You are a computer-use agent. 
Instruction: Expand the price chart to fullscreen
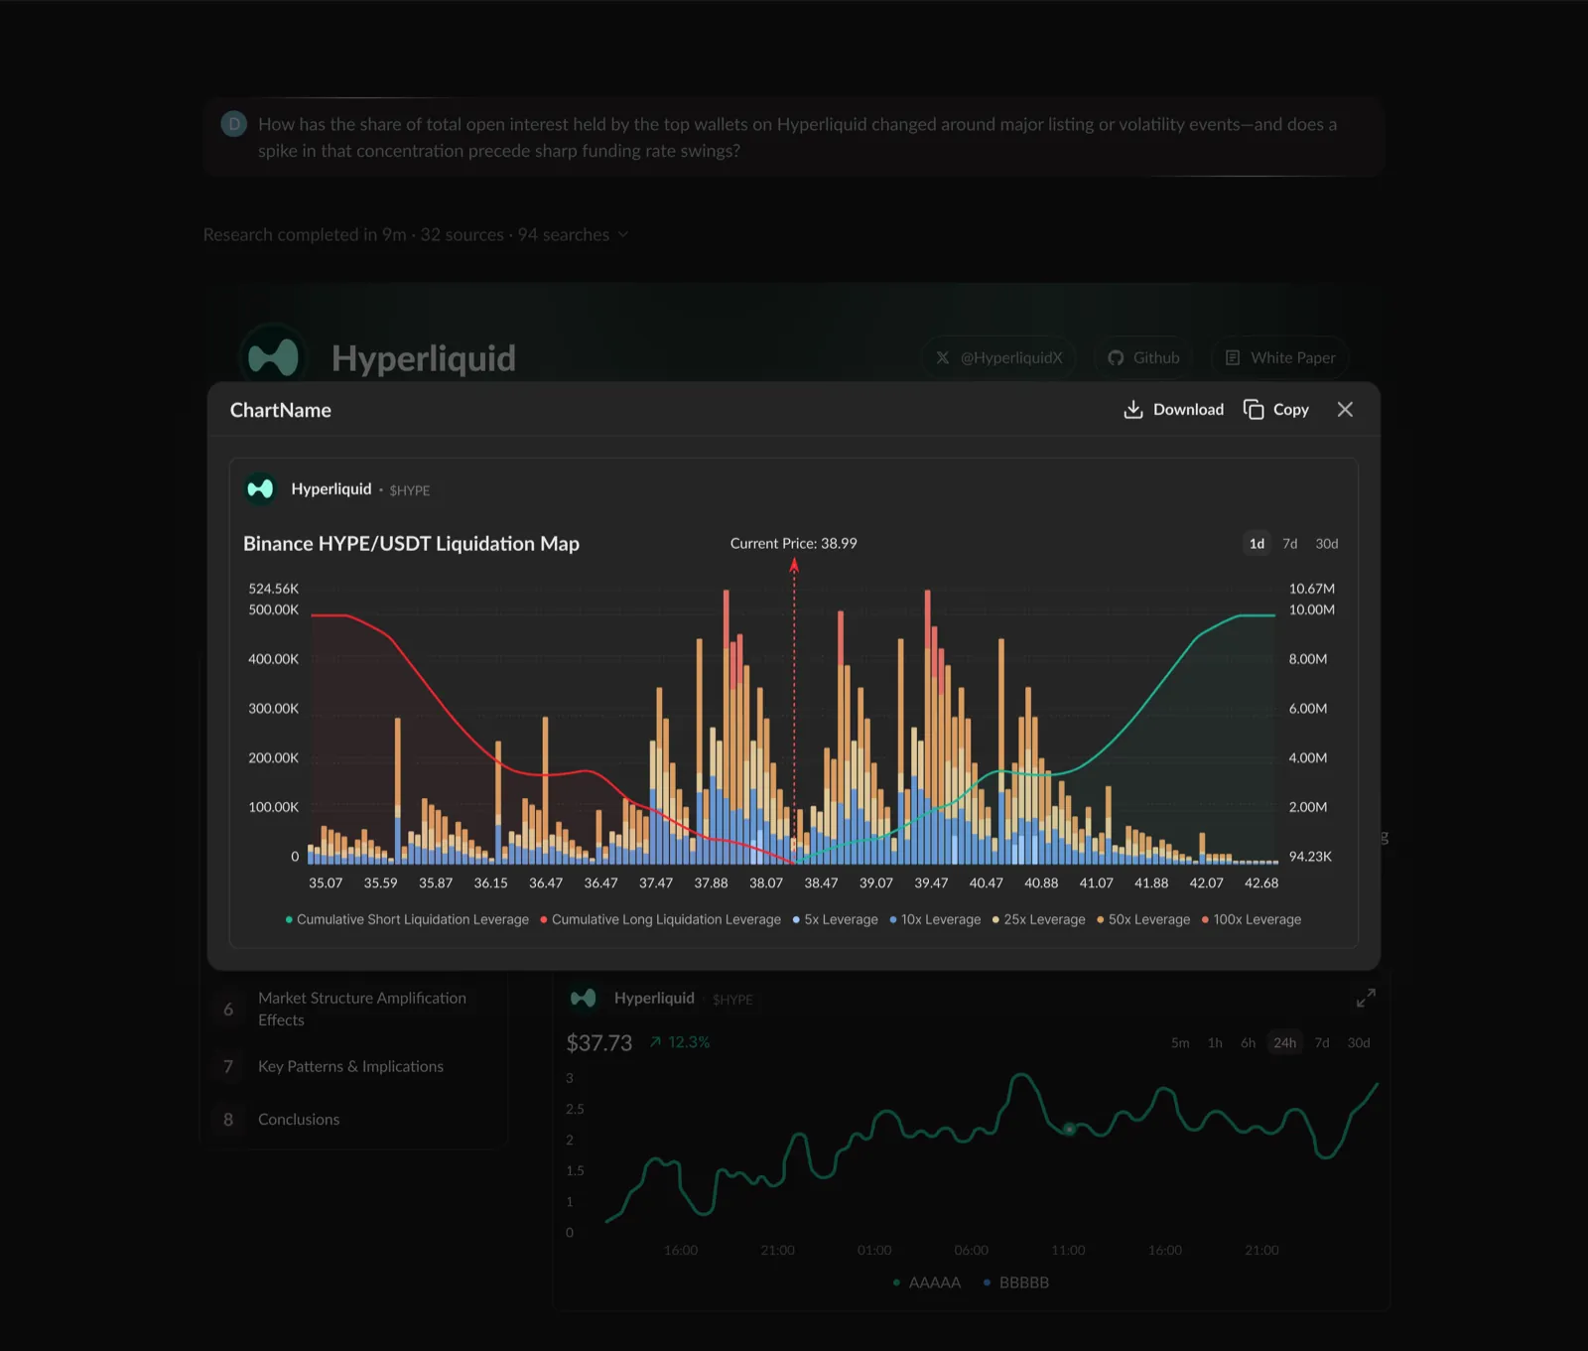1366,999
